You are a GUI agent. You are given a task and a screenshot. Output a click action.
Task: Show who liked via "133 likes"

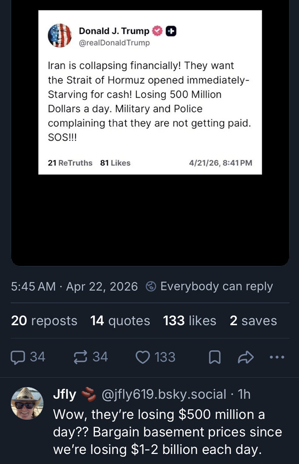(x=189, y=321)
